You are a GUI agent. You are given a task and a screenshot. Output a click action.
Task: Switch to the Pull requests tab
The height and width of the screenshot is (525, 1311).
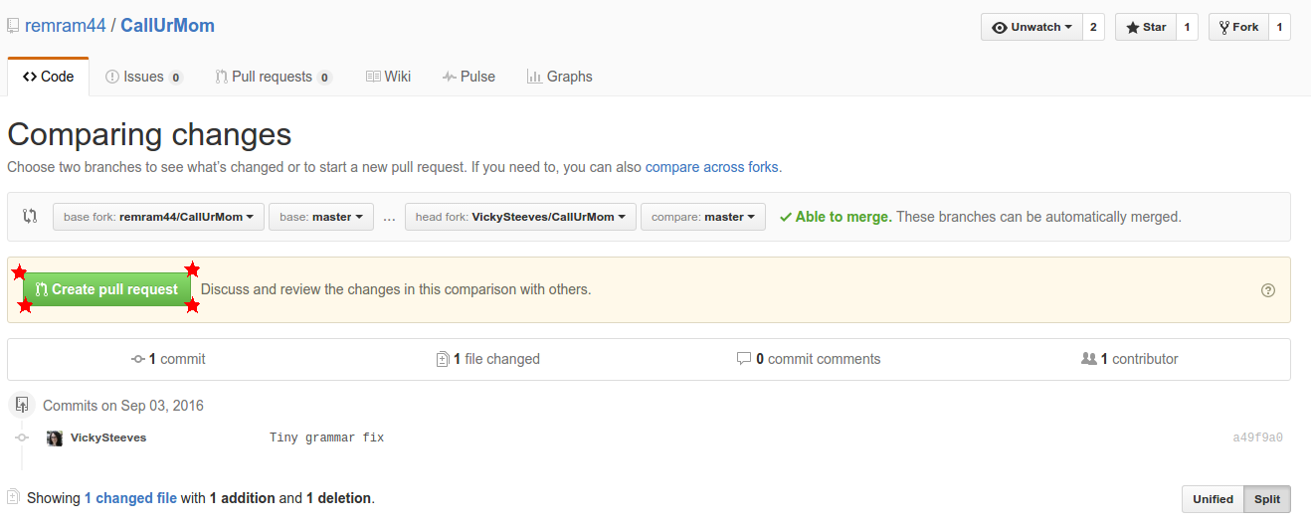point(274,77)
